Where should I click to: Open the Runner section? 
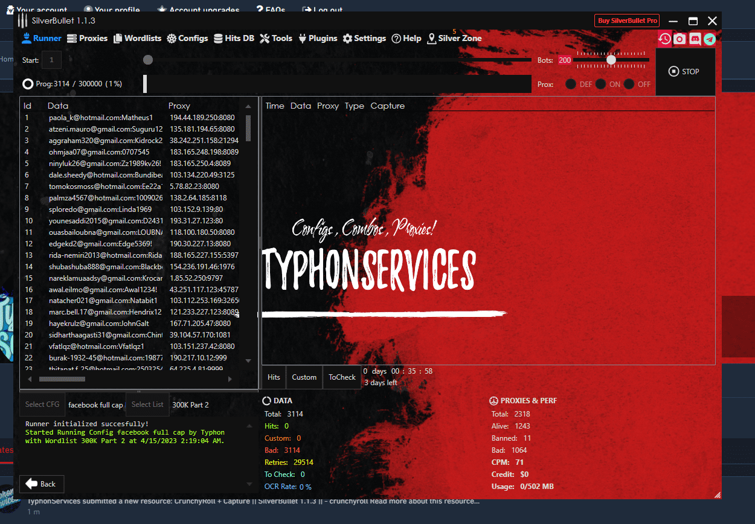click(42, 38)
